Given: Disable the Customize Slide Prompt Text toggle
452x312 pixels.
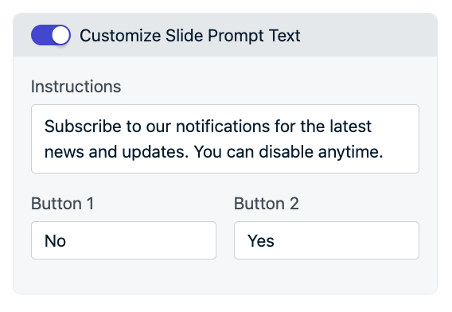Looking at the screenshot, I should click(x=51, y=35).
